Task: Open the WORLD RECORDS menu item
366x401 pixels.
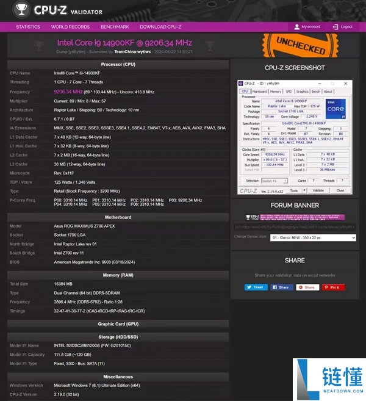Action: tap(70, 27)
